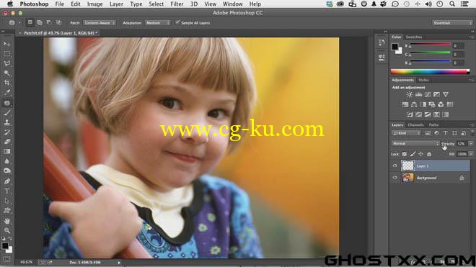Switch to the Styles tab

coord(423,81)
